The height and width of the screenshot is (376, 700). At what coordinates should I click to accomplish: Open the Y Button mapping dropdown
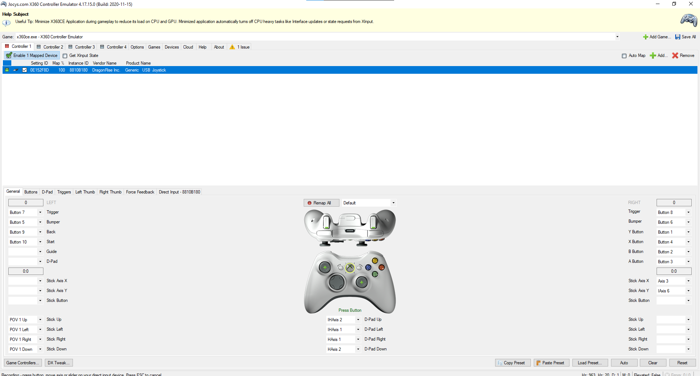tap(688, 232)
